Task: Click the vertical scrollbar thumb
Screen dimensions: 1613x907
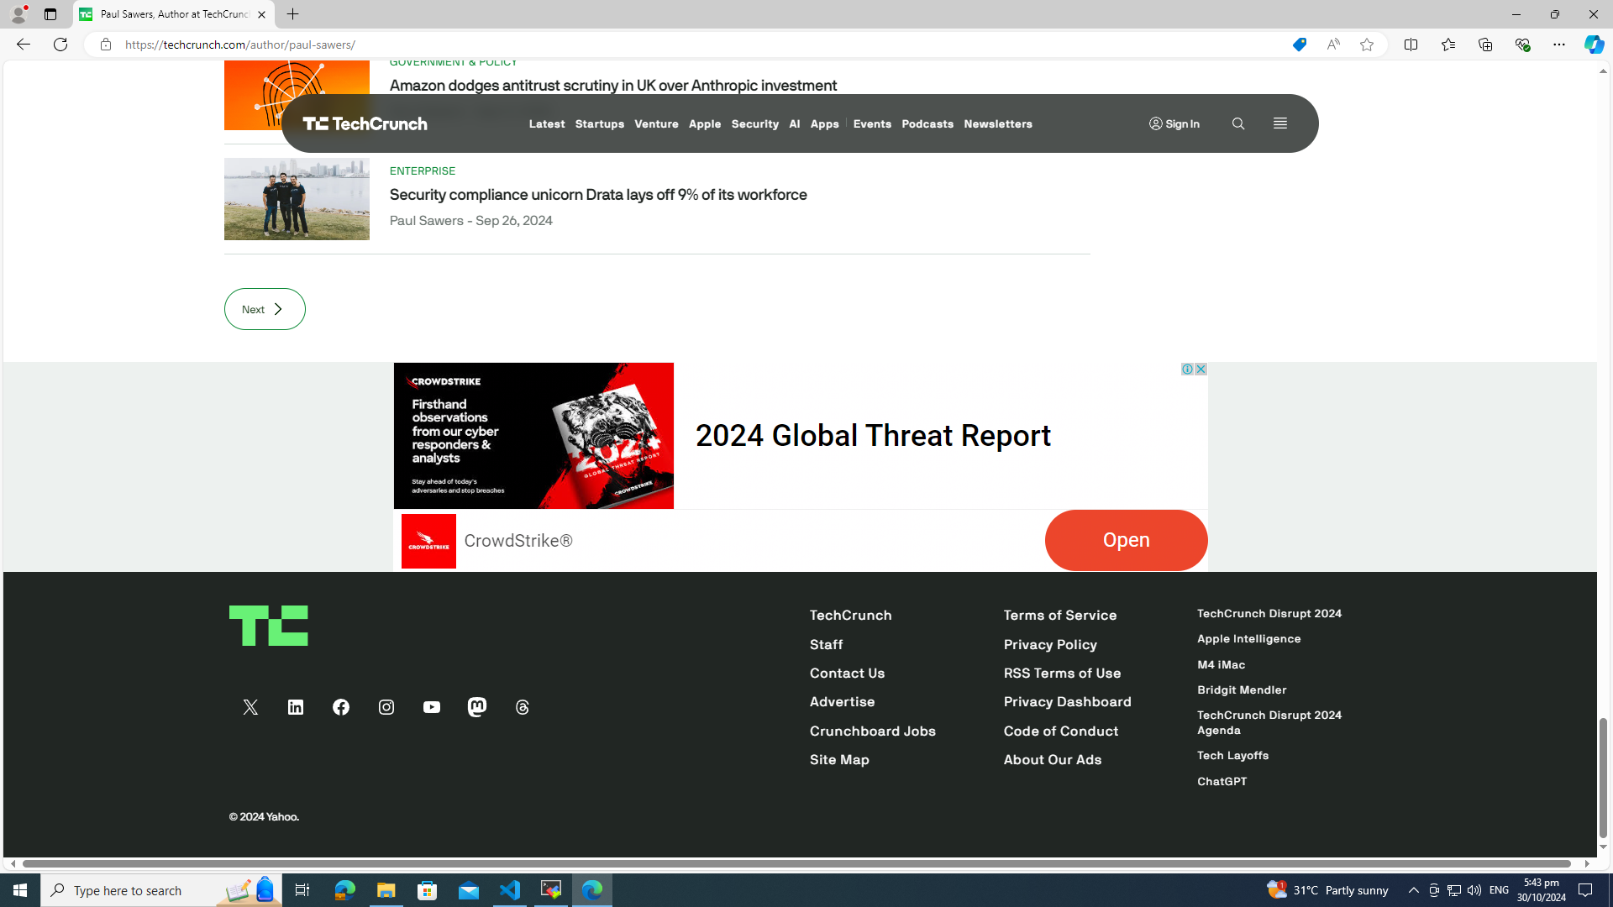Action: tap(1603, 778)
